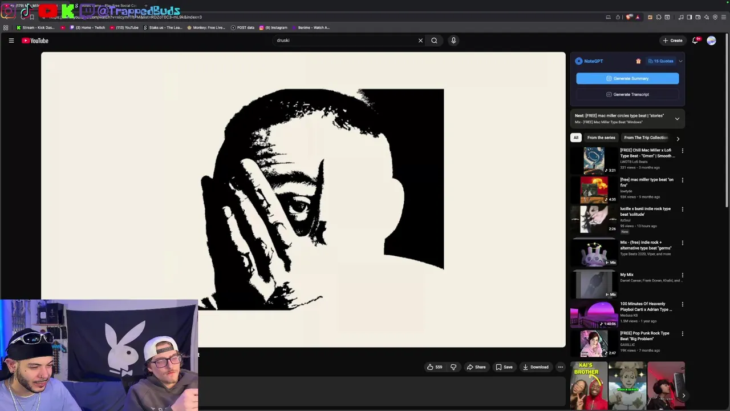Open the browser hamburger menu

pyautogui.click(x=724, y=17)
